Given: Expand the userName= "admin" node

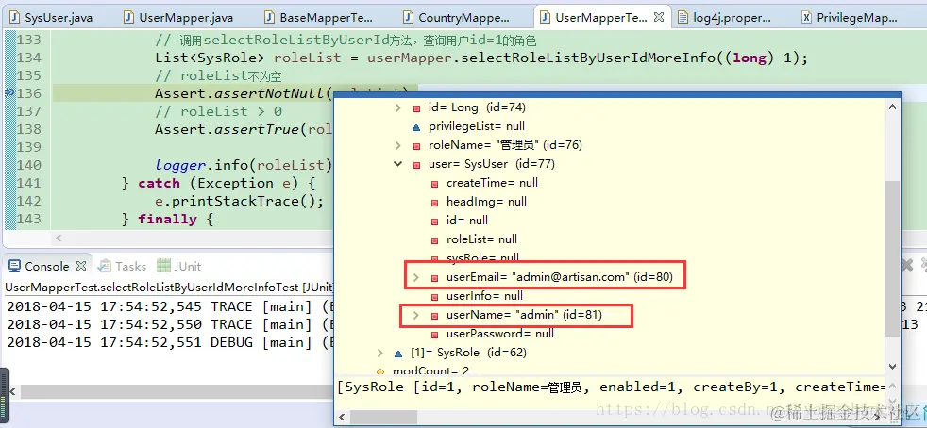Looking at the screenshot, I should [415, 315].
